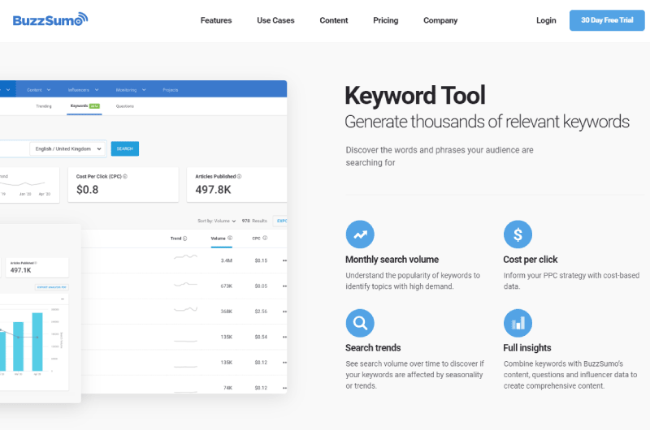Screen dimensions: 650x430
Task: Click the Search trends magnifier icon
Action: click(x=360, y=323)
